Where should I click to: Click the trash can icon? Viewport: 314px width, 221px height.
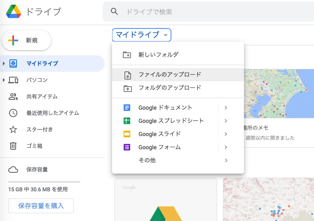[13, 146]
